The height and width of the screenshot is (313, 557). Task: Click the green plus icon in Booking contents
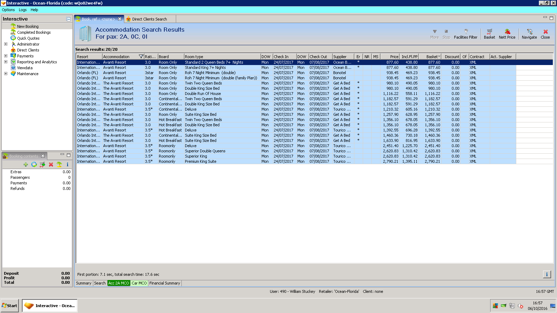[26, 164]
